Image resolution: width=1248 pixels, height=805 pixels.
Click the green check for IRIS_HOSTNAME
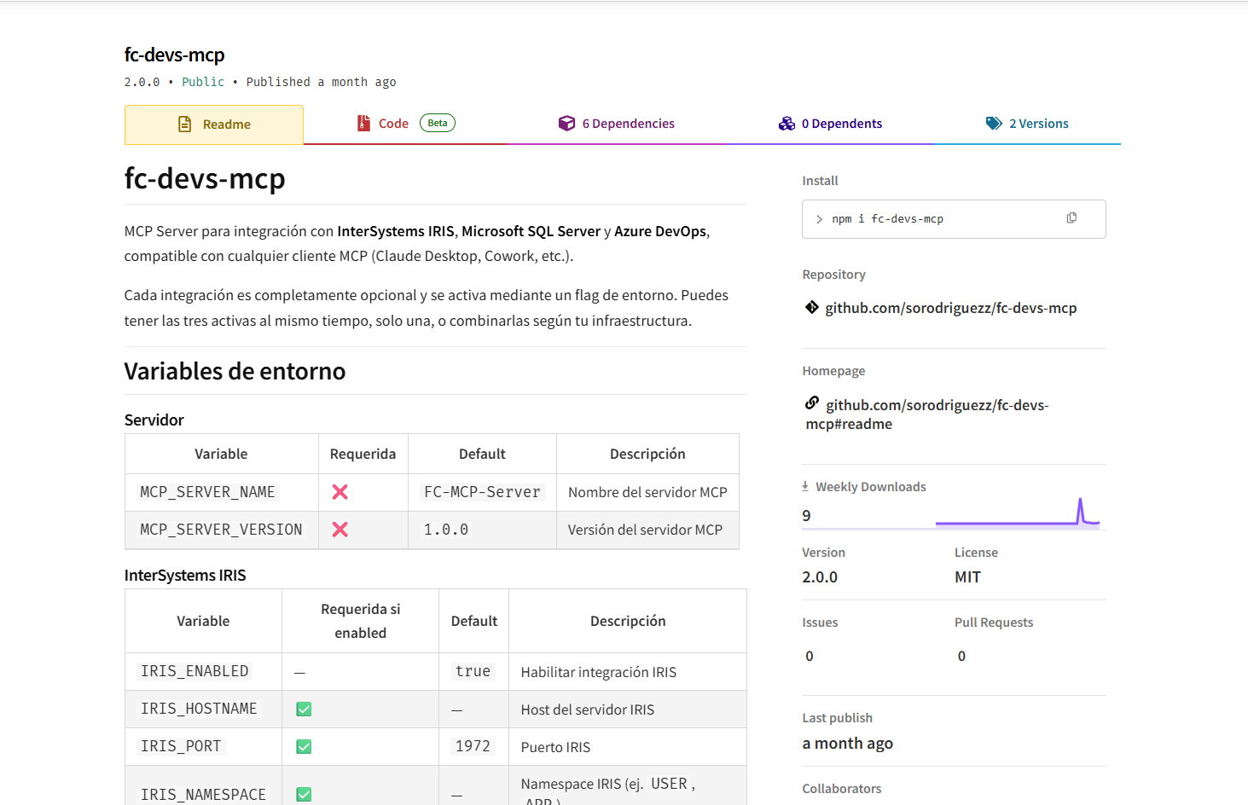[x=304, y=709]
